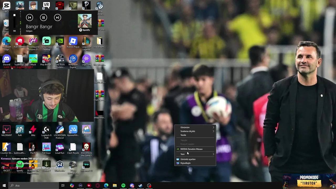Select Outlast 2 desktop icon
This screenshot has width=336, height=189.
pyautogui.click(x=46, y=166)
